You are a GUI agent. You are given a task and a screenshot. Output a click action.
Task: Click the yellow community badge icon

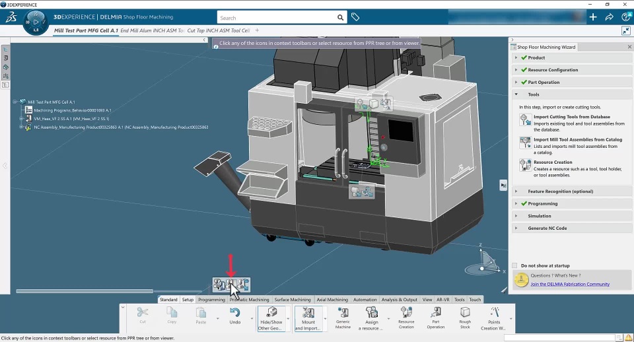(521, 279)
